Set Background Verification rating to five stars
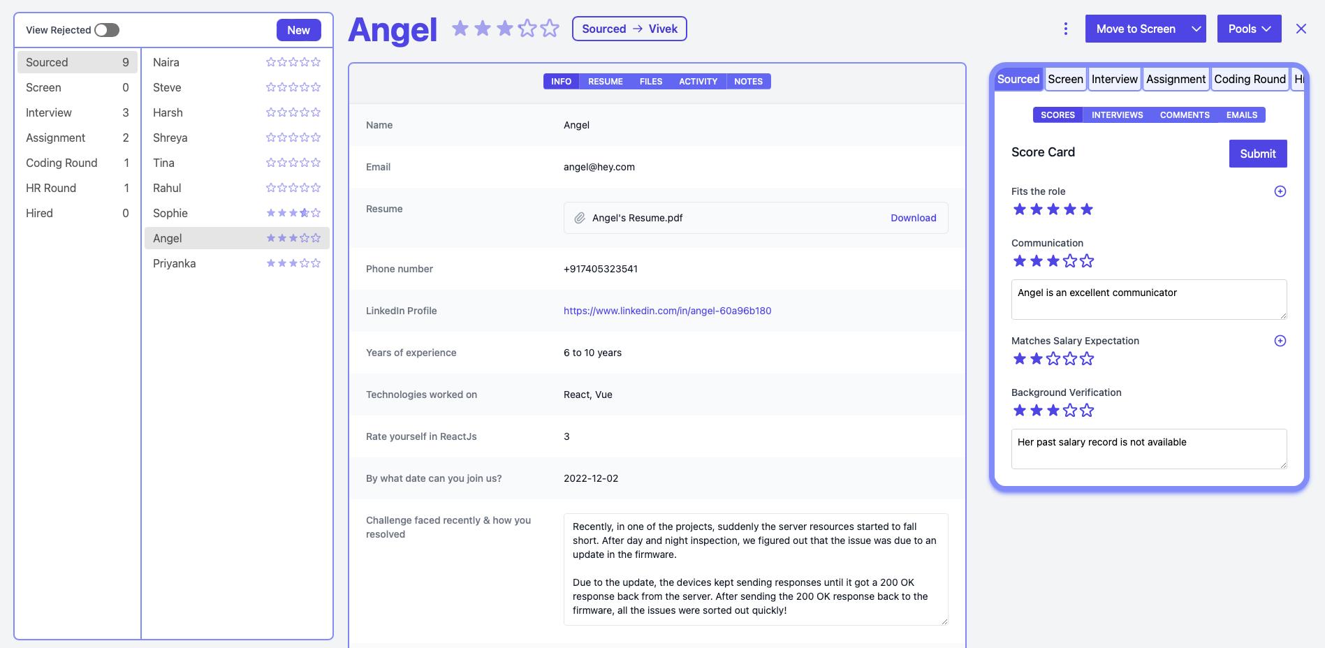The image size is (1325, 648). [x=1087, y=411]
